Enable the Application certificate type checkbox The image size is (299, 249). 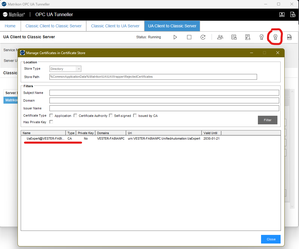[x=51, y=115]
